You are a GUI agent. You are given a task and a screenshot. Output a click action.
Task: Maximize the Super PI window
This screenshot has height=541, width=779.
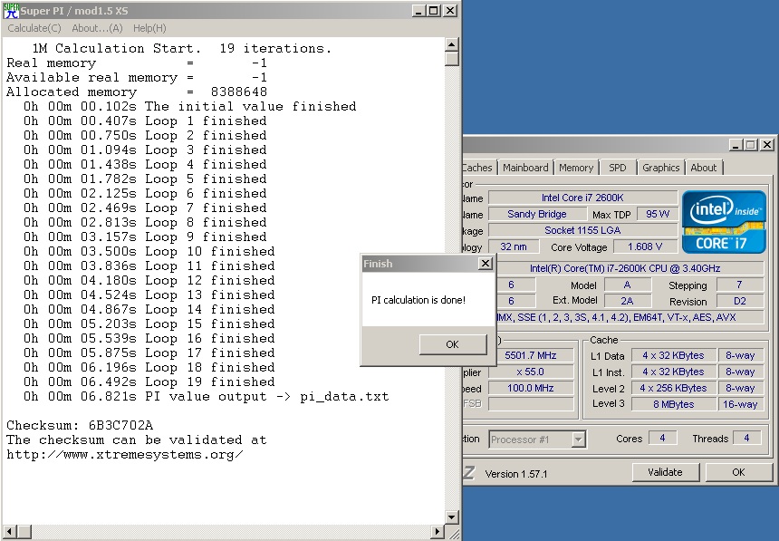[434, 11]
